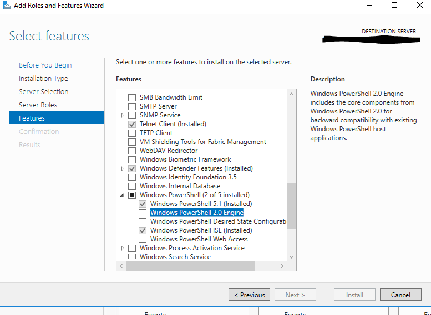Collapse the Windows PowerShell tree node
This screenshot has width=431, height=315.
coord(122,195)
